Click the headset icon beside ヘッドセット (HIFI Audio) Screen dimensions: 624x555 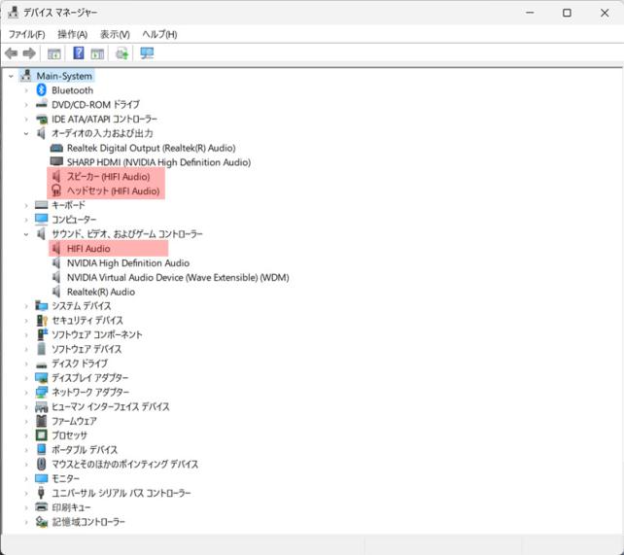(56, 191)
